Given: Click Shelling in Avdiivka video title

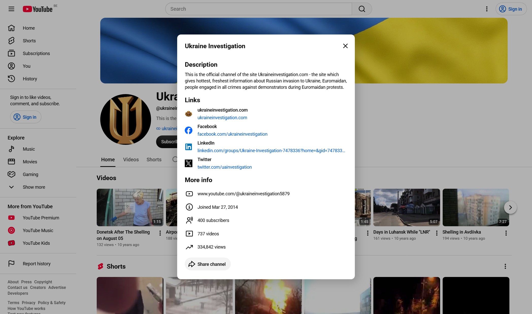Looking at the screenshot, I should [x=462, y=232].
